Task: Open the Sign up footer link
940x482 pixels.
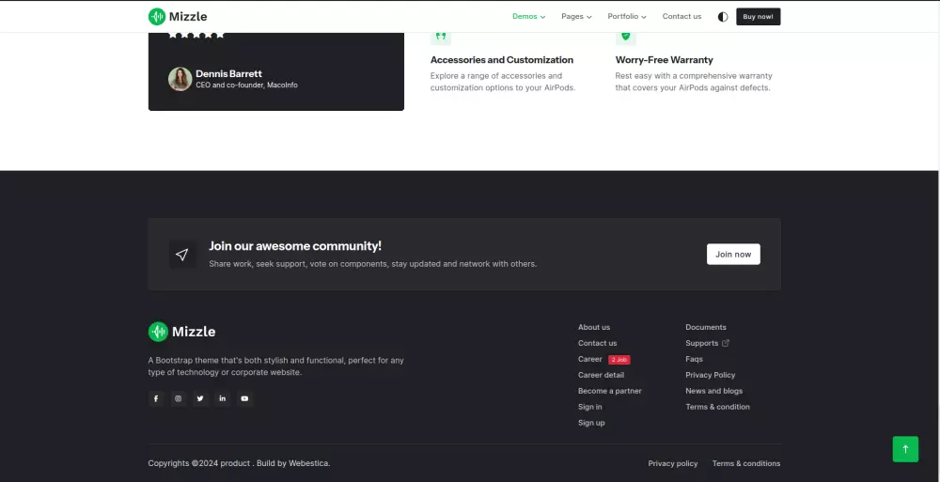Action: (x=591, y=423)
